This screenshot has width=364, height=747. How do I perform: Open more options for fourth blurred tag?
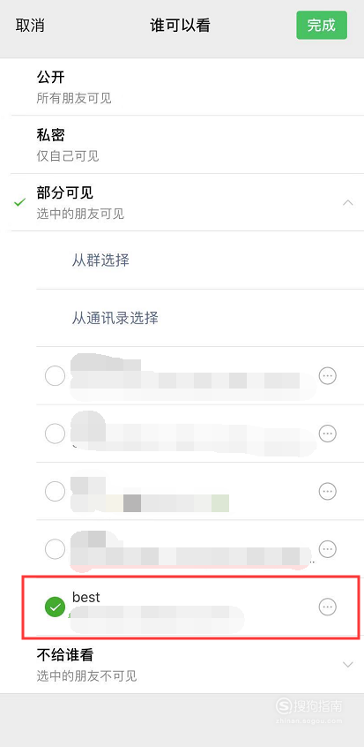[327, 549]
